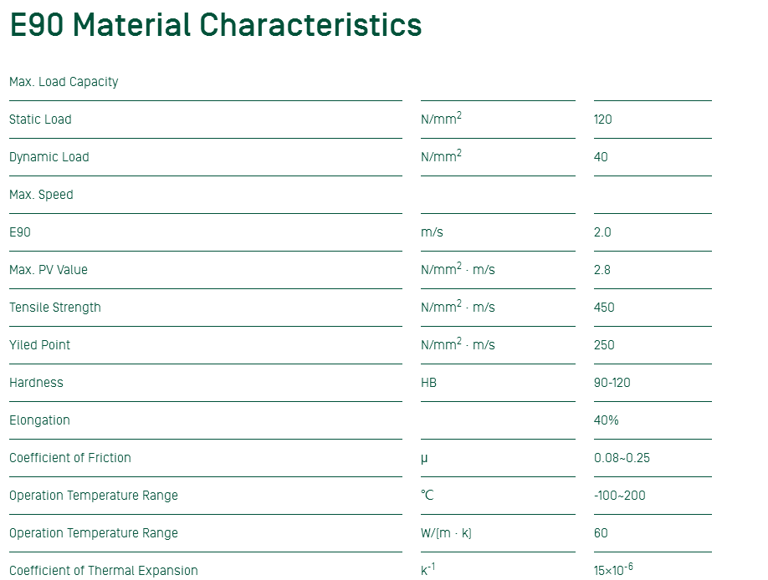Click the -100~200 temperature range value
Viewport: 768px width, 580px height.
coord(619,496)
